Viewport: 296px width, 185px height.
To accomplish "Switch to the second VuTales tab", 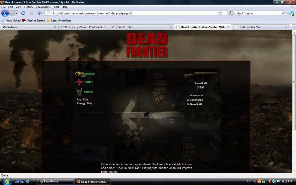I will click(145, 27).
